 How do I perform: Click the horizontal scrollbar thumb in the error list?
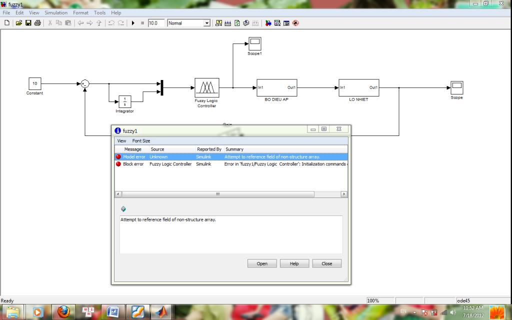coord(218,194)
